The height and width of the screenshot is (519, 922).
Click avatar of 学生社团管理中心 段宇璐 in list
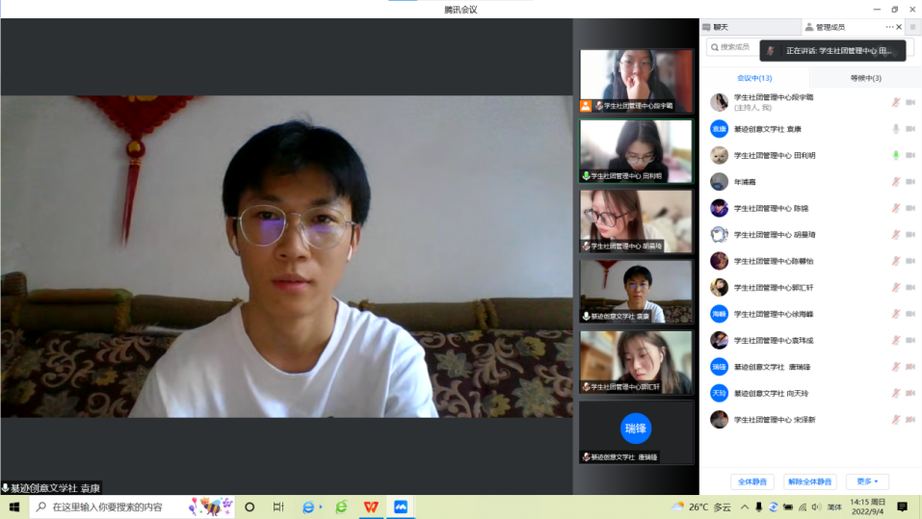(x=719, y=102)
